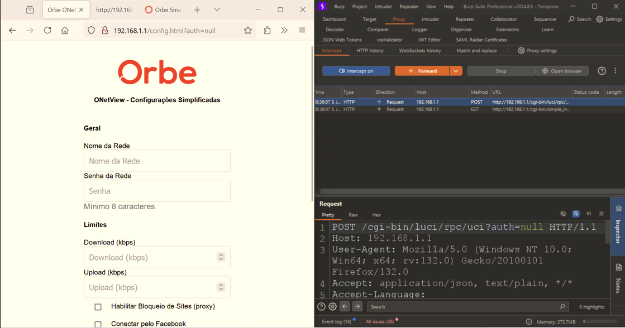Open Firefox tab overview icon
Screen dimensions: 625x328
30,10
